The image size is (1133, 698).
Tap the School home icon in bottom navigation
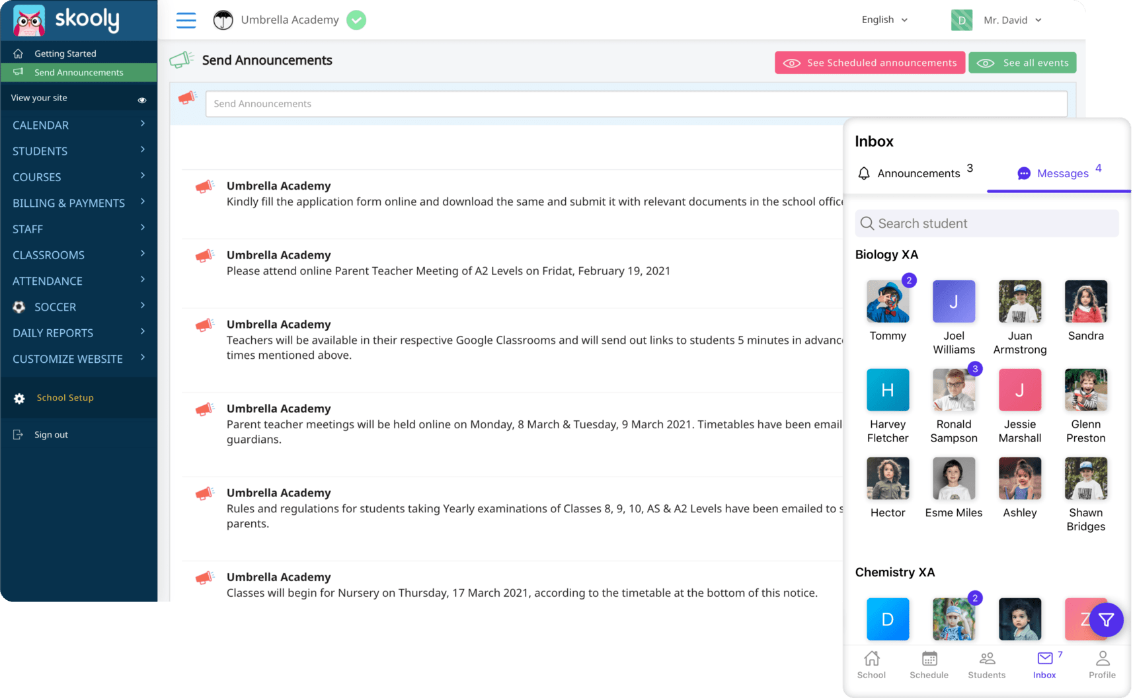point(871,660)
